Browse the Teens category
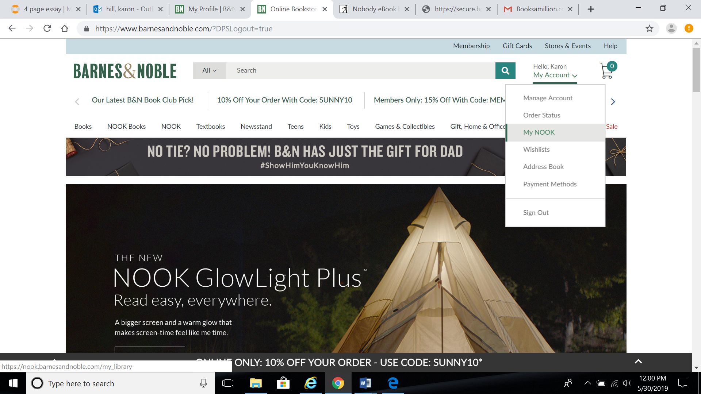Screen dimensions: 701x394 295,127
